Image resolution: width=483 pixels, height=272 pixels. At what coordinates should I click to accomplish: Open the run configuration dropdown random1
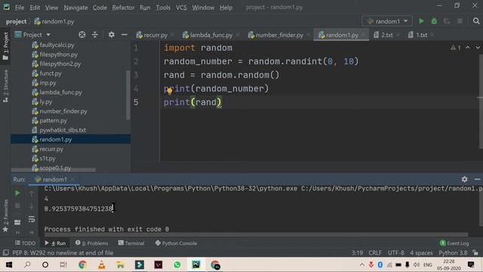point(387,21)
